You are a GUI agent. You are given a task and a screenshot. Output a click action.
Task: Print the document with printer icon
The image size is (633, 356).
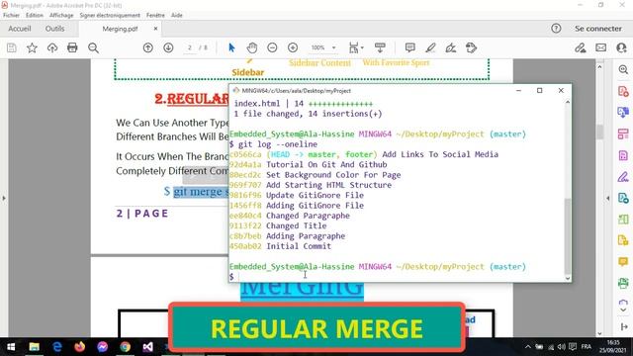(72, 48)
